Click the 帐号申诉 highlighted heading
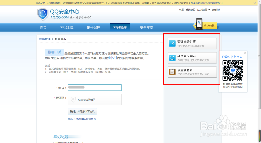Screen dimensions: 261x143 (55, 52)
